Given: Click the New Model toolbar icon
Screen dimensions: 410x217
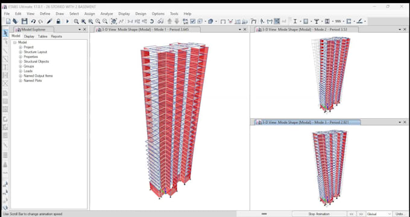Looking at the screenshot, I should click(8, 22).
